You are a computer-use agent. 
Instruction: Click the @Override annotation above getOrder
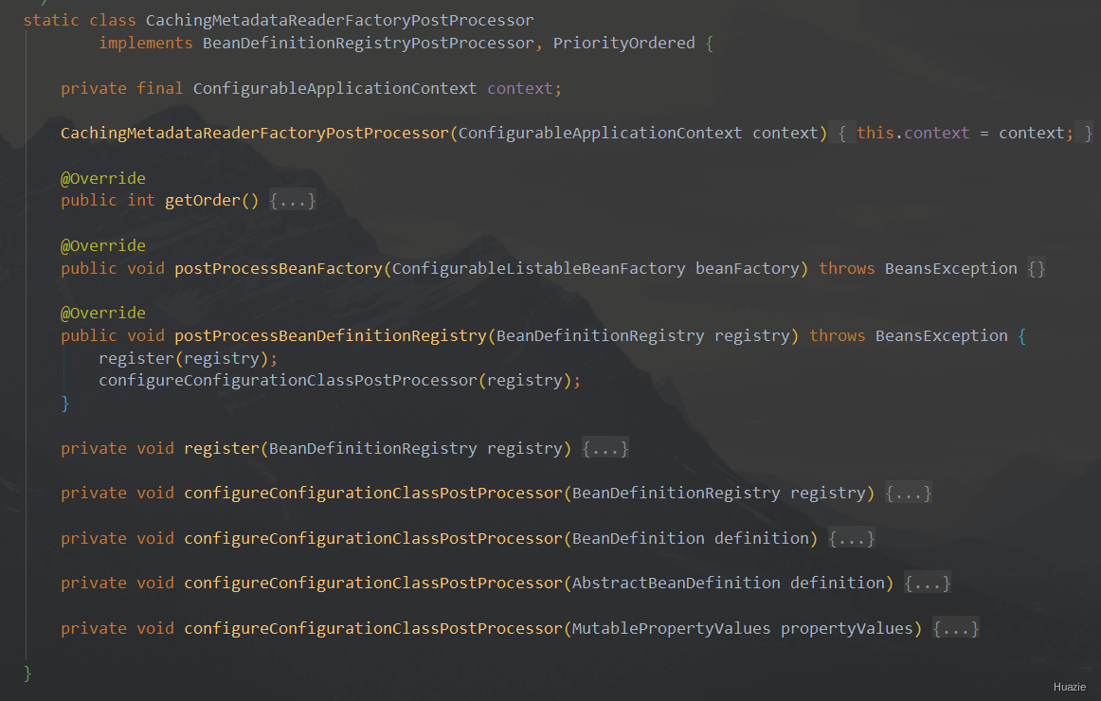[x=103, y=179]
